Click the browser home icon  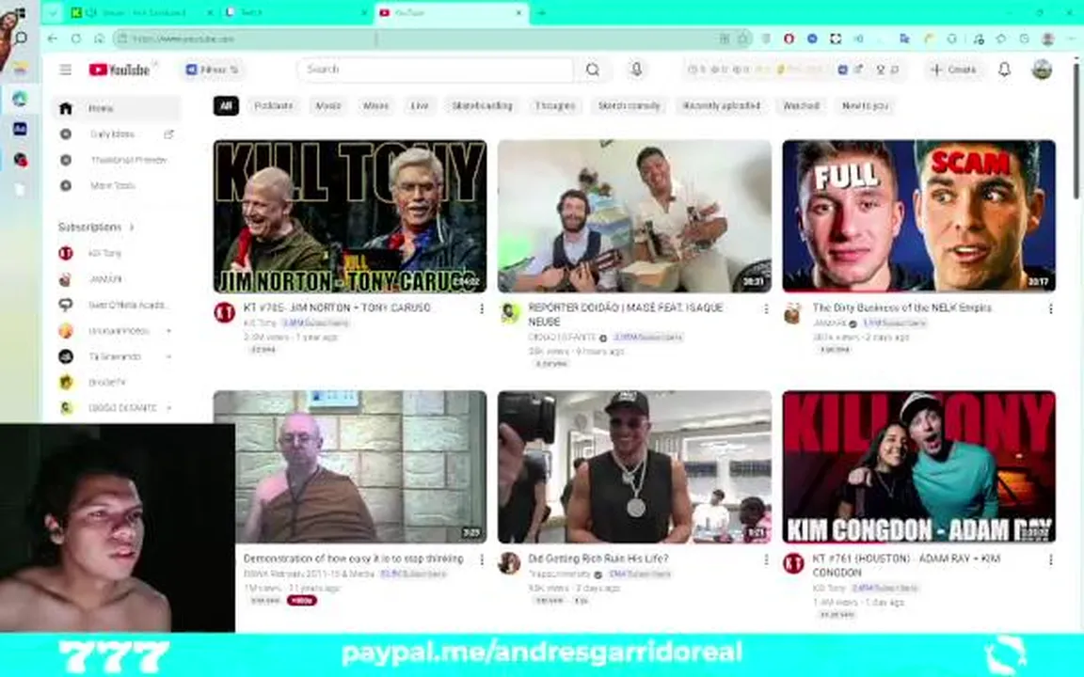point(99,39)
